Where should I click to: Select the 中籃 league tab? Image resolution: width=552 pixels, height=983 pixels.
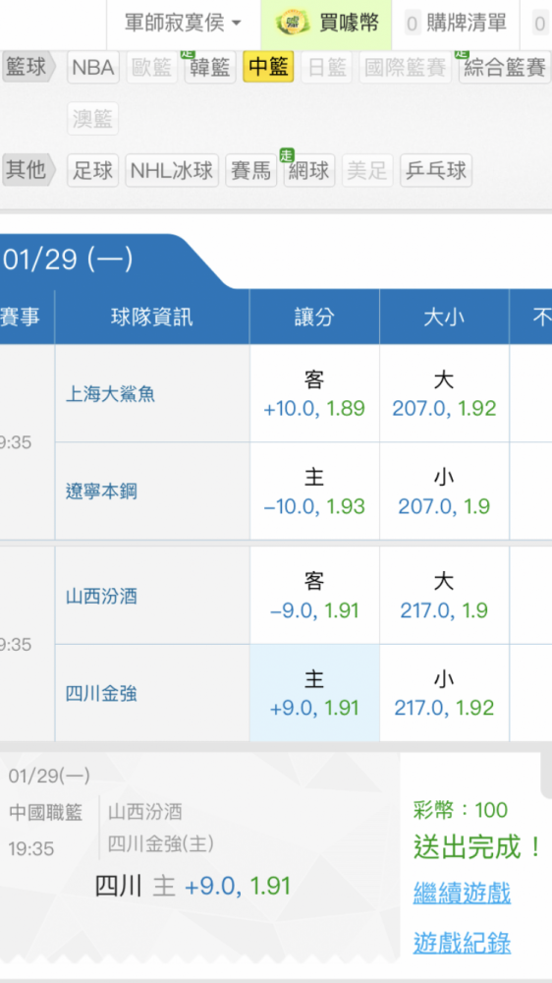[268, 67]
